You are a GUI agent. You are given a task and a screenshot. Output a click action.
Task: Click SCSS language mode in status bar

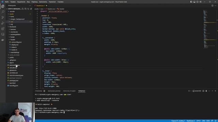pos(208,121)
